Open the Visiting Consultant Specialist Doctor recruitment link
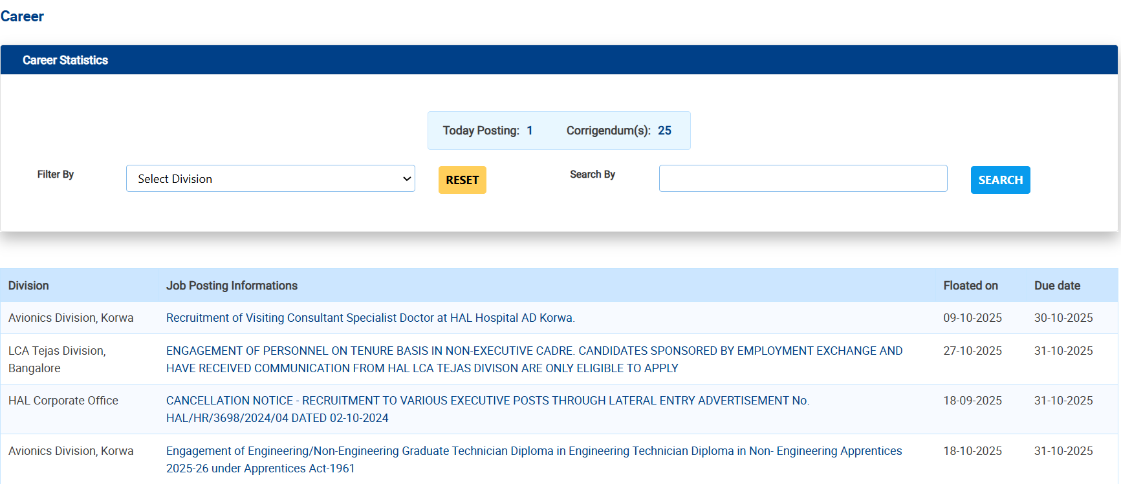The image size is (1121, 484). click(x=370, y=318)
